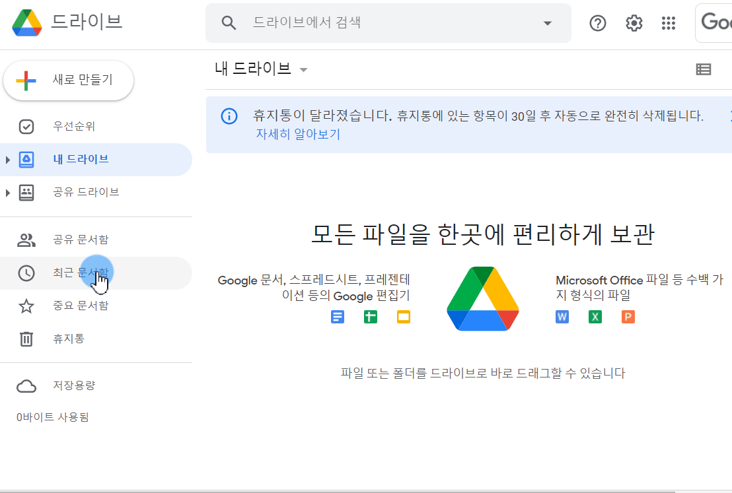This screenshot has width=732, height=493.
Task: Open search options dropdown arrow
Action: 548,23
